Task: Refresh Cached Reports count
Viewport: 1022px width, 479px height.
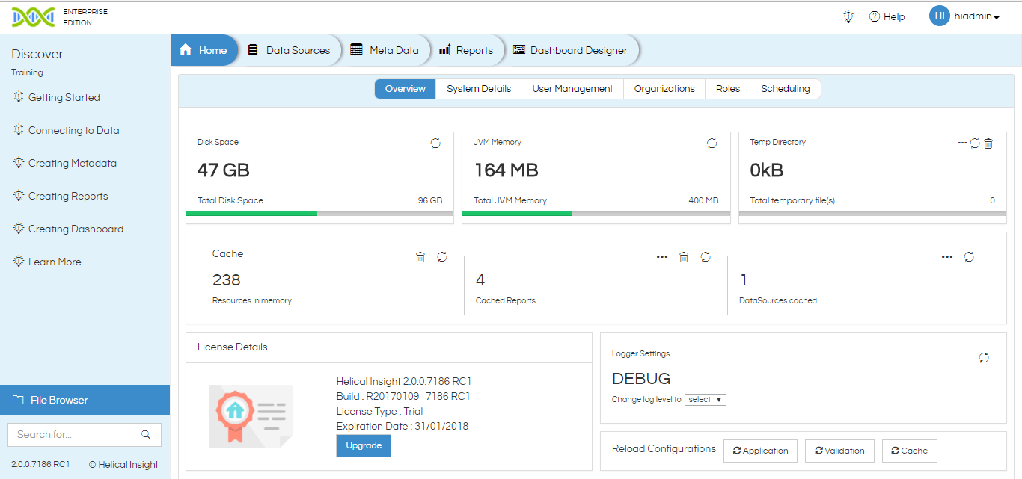Action: [706, 257]
